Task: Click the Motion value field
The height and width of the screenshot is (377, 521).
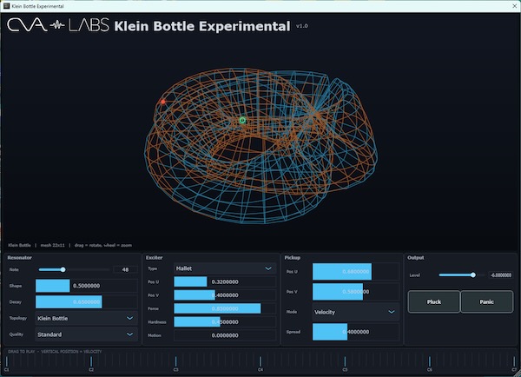Action: (x=225, y=335)
